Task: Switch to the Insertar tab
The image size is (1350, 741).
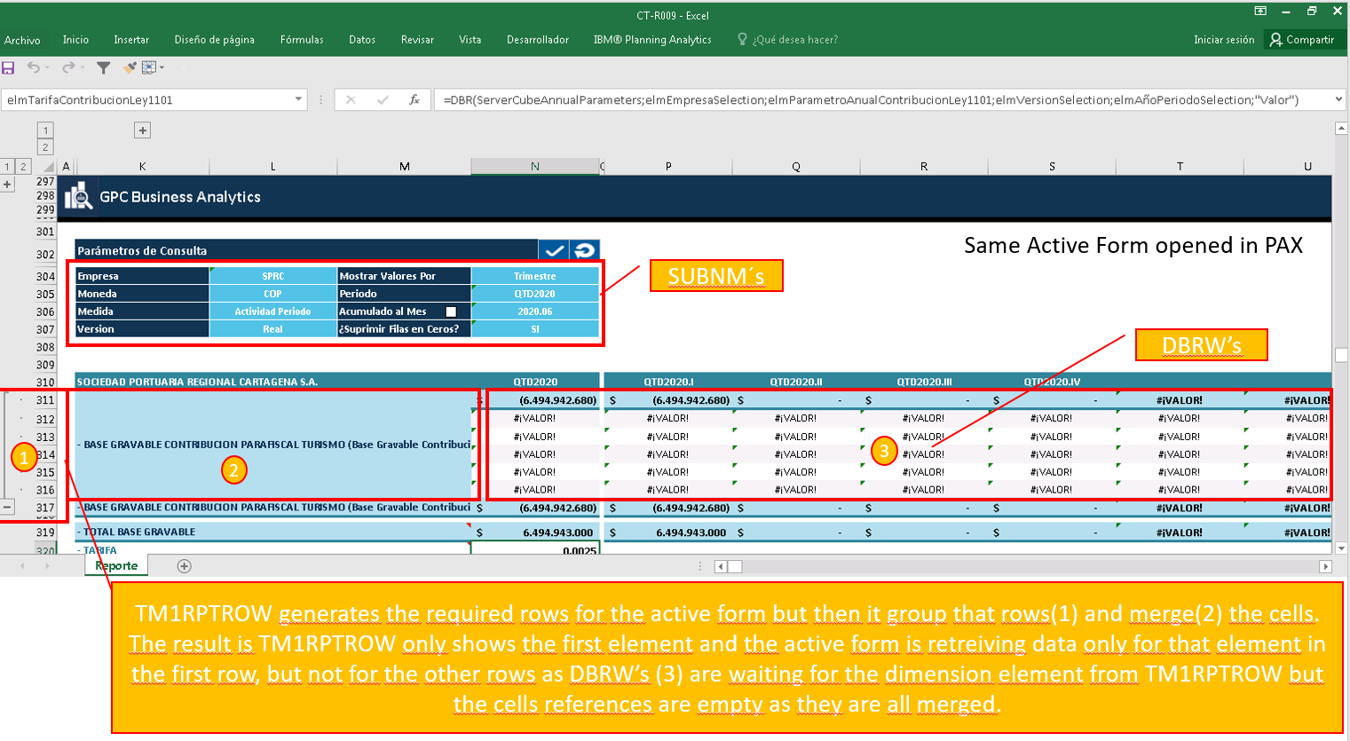Action: click(131, 40)
